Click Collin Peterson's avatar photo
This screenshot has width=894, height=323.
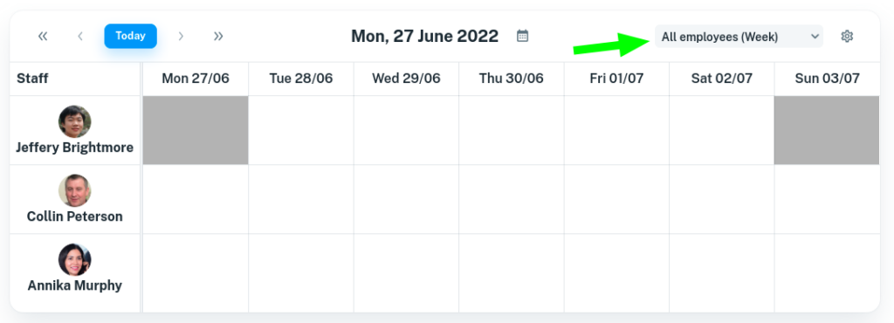click(x=75, y=190)
